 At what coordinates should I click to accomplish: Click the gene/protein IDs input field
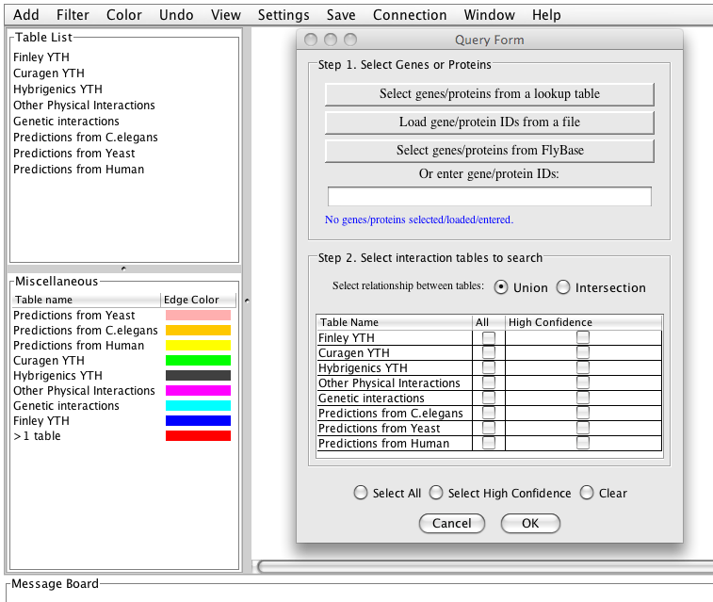489,196
